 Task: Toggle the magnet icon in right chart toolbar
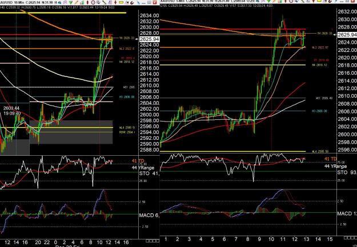(331, 1)
